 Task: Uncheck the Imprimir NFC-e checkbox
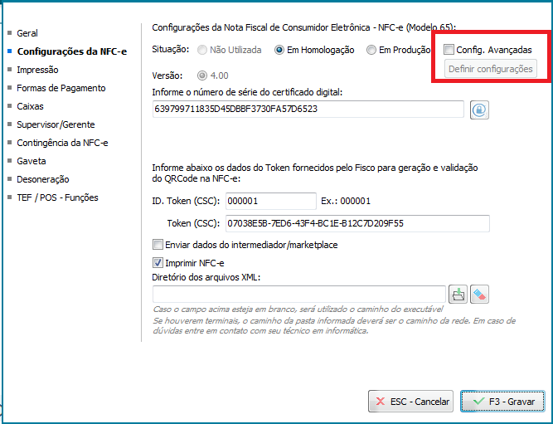(158, 263)
